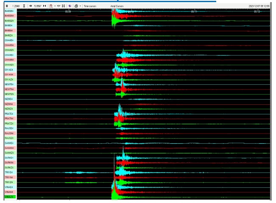
Task: Select the BARSE4 channel label
Action: (9, 11)
